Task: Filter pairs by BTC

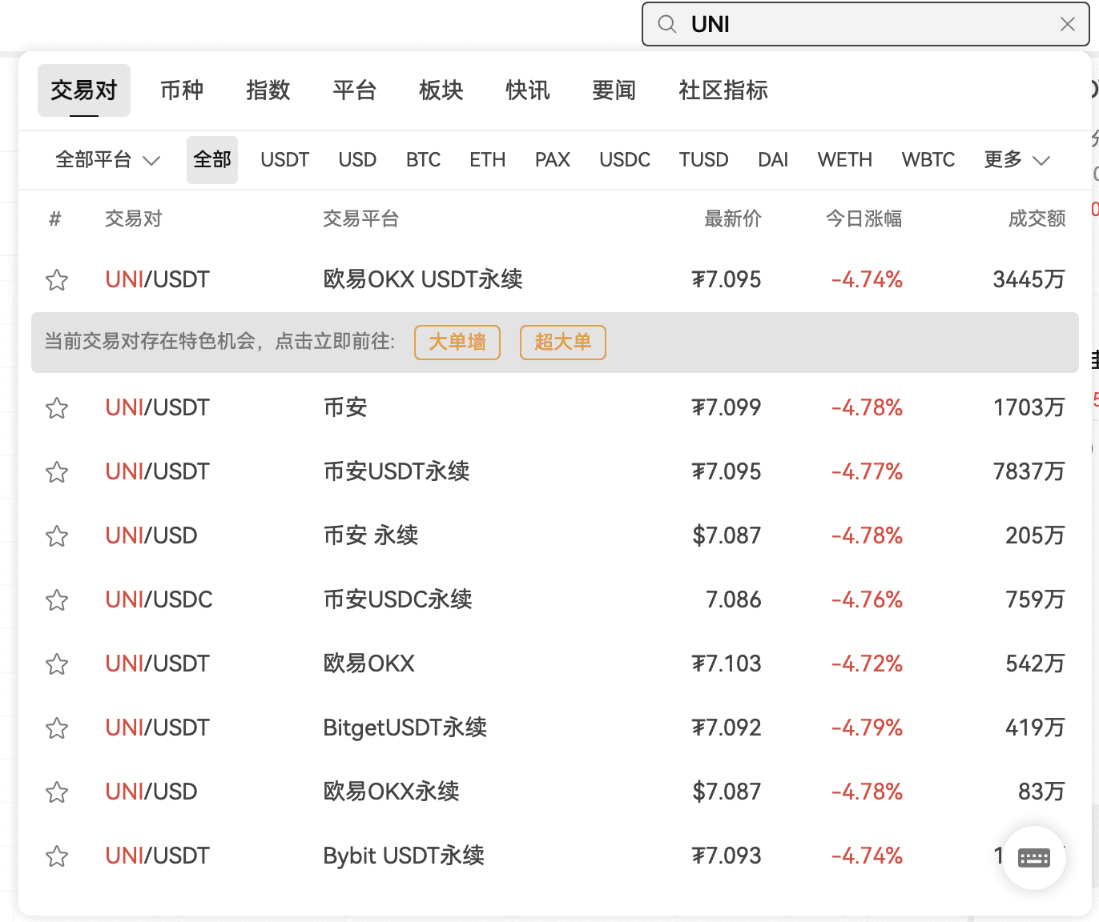Action: [x=423, y=160]
